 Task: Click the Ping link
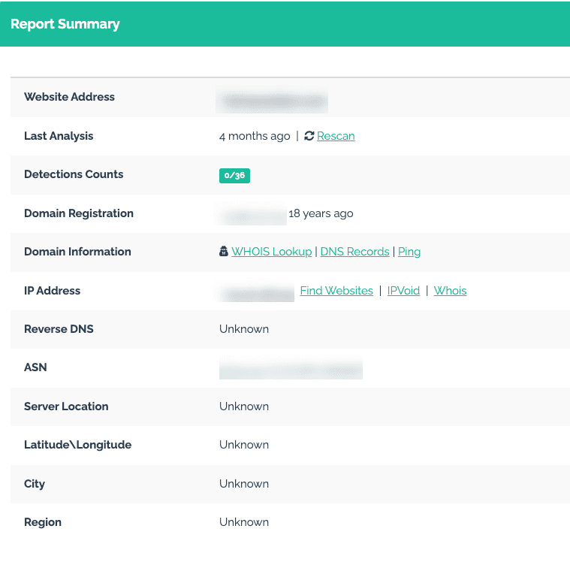(409, 252)
